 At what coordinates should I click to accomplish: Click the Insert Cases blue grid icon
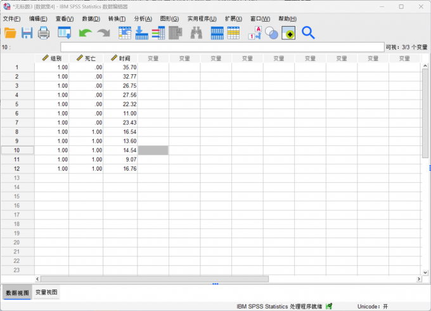click(x=217, y=33)
